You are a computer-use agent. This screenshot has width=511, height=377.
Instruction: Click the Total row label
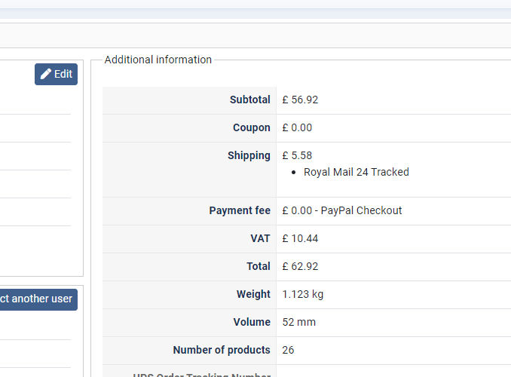(258, 266)
